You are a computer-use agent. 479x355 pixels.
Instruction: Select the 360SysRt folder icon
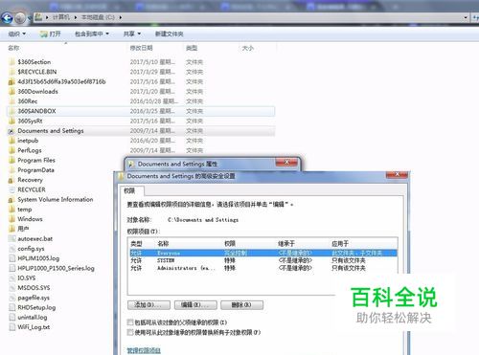pos(11,121)
